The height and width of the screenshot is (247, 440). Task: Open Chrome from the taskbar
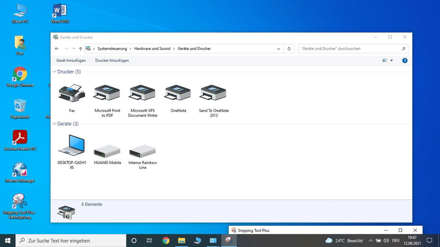tap(166, 240)
